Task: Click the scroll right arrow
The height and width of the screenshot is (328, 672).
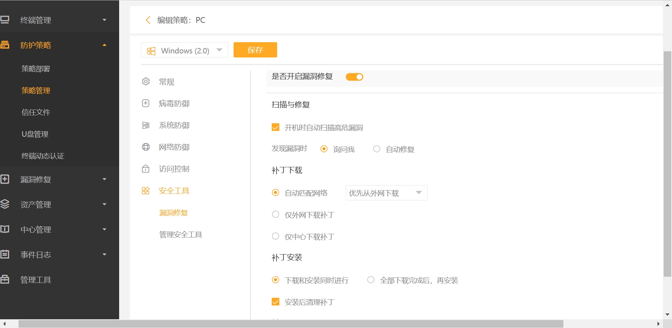Action: click(x=659, y=324)
